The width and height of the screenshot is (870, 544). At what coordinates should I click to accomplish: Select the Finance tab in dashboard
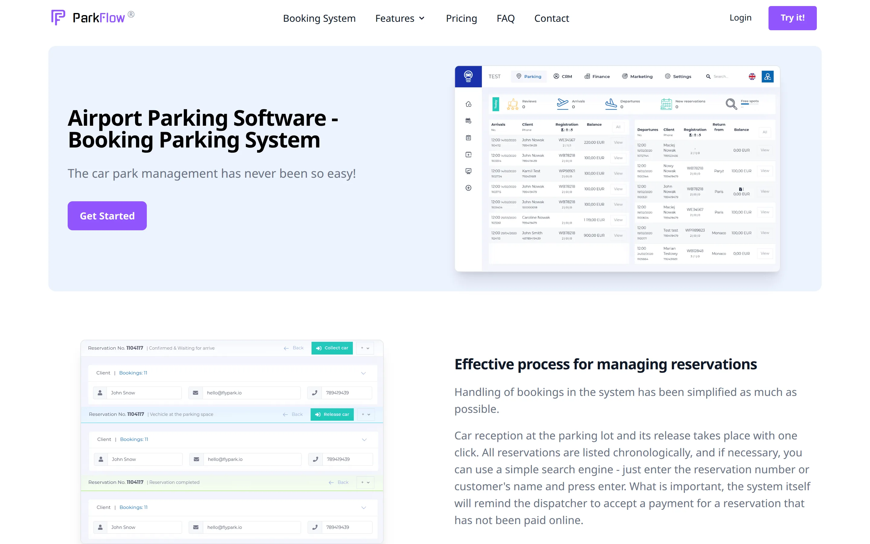coord(597,76)
